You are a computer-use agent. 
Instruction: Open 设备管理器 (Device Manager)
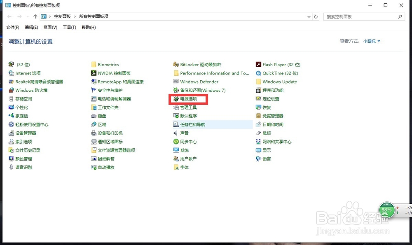point(25,133)
